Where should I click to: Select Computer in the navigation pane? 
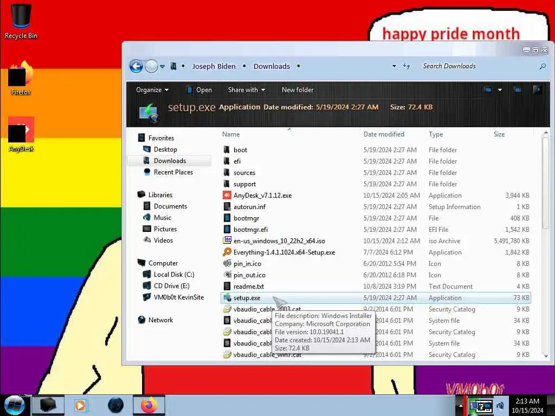click(163, 263)
